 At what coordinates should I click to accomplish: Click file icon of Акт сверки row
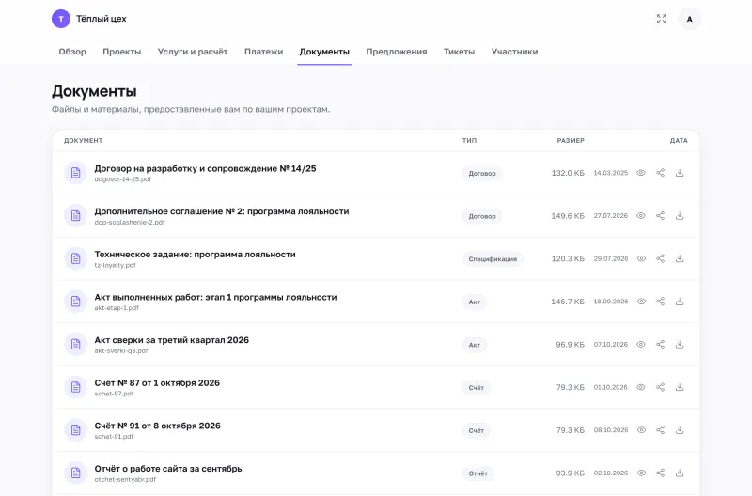tap(76, 345)
